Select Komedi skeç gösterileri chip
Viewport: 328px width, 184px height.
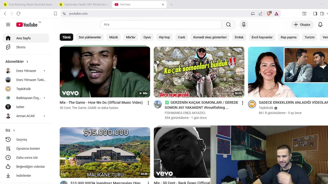tap(210, 37)
